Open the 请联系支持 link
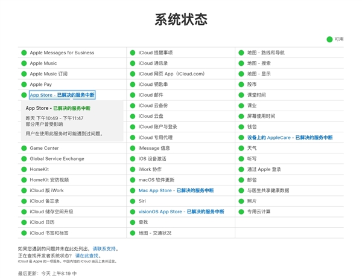This screenshot has height=278, width=362. 104,248
